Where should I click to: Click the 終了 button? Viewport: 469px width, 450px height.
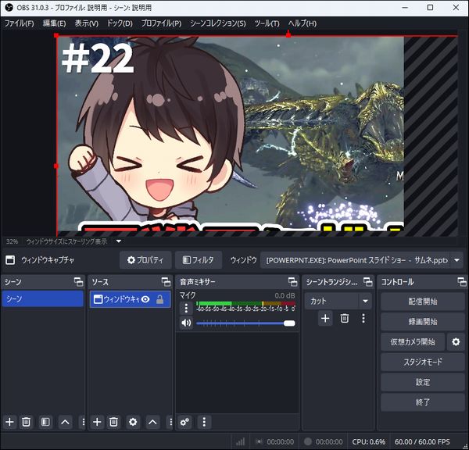[x=423, y=402]
